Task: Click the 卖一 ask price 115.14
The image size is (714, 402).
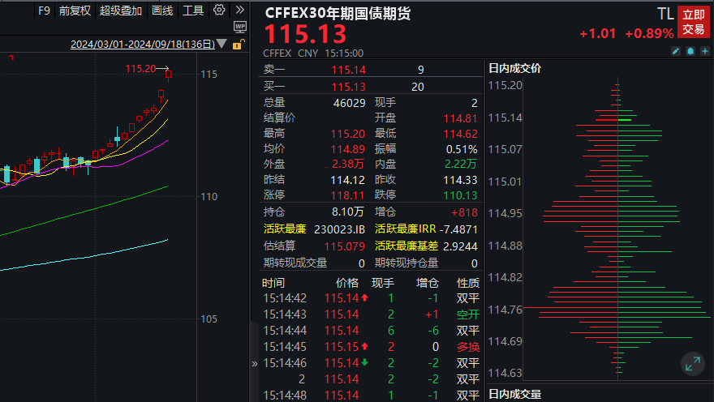Action: coord(348,70)
